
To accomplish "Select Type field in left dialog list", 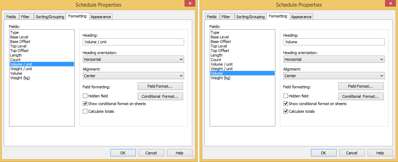I will [x=42, y=32].
